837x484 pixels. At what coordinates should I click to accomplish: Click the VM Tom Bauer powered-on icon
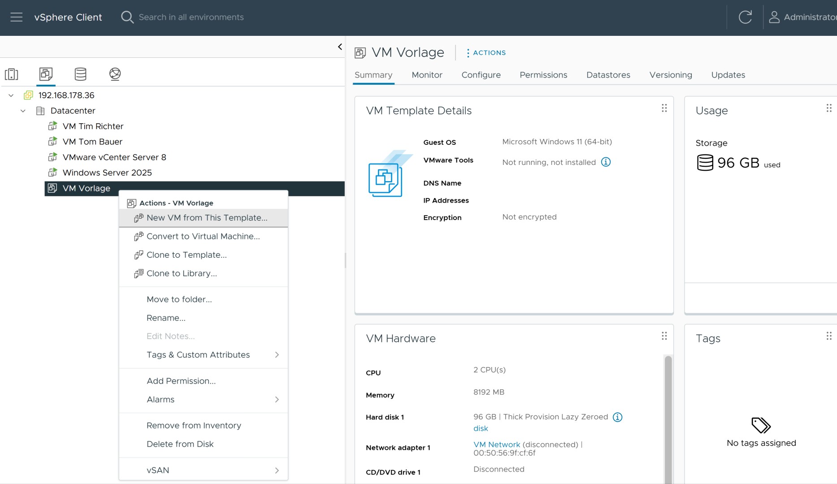52,142
